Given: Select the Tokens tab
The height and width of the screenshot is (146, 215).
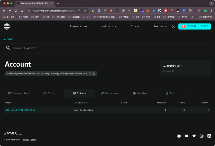Looking at the screenshot, I should pos(80,93).
